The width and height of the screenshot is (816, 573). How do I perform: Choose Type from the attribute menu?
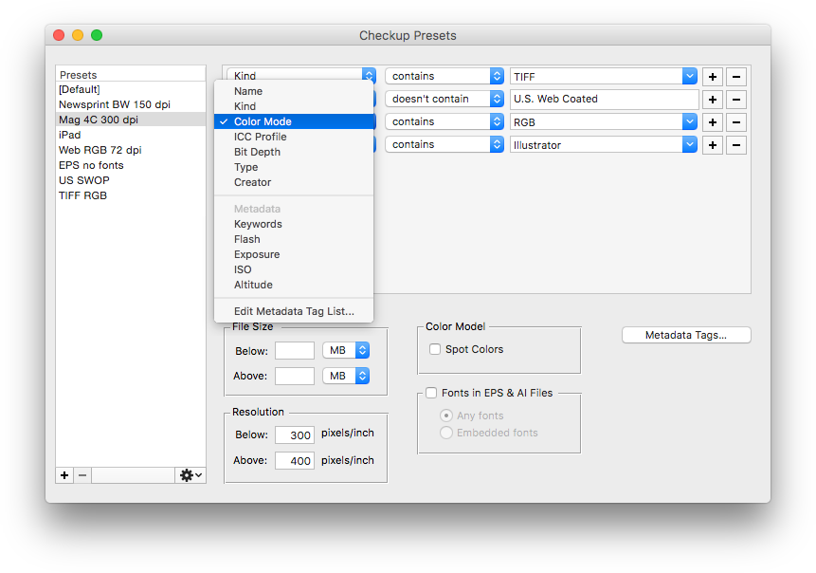[x=294, y=167]
